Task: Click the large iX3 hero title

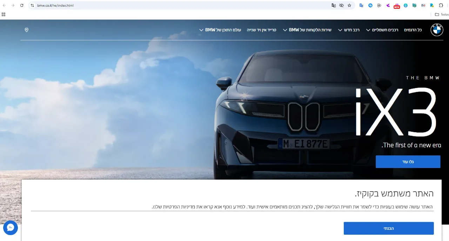Action: point(396,112)
